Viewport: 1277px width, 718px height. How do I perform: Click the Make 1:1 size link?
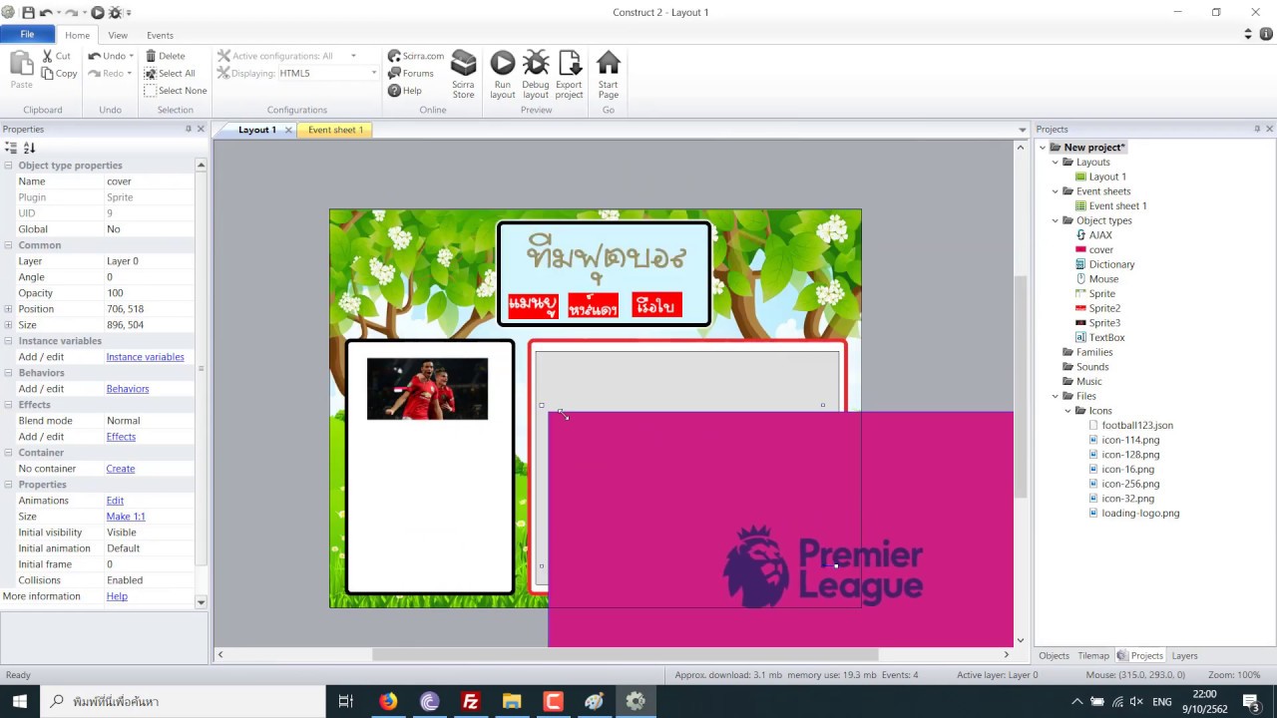tap(126, 517)
